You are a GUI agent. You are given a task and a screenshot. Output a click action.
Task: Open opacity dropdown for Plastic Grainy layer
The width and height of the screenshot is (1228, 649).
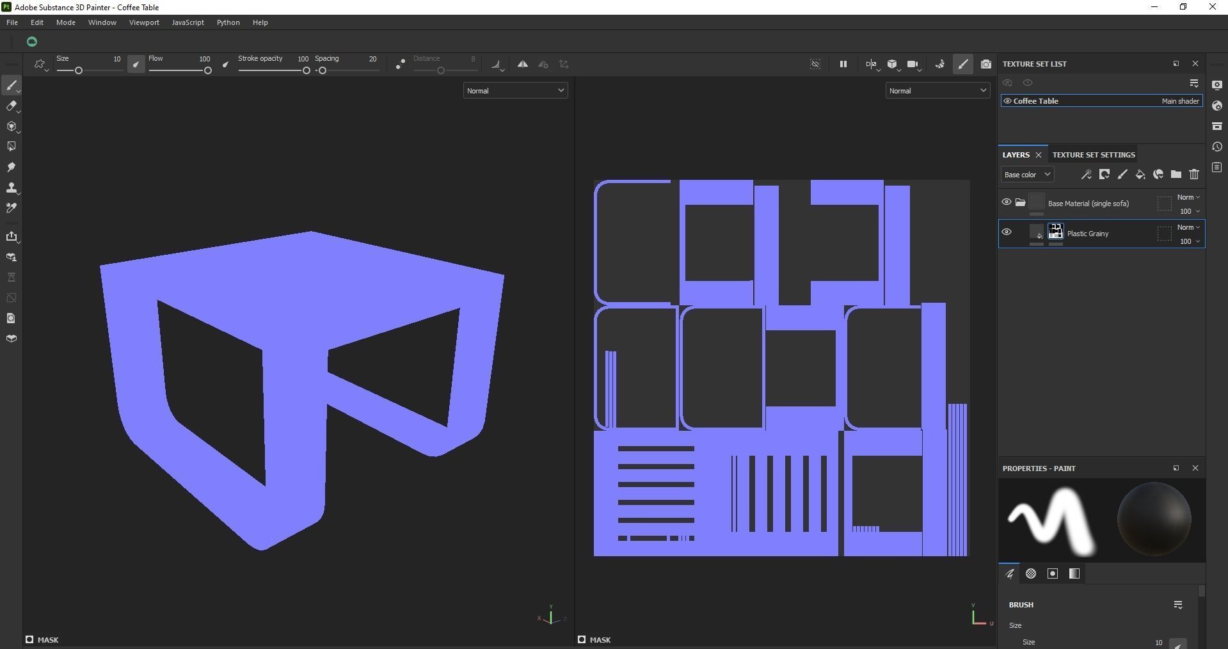tap(1190, 241)
